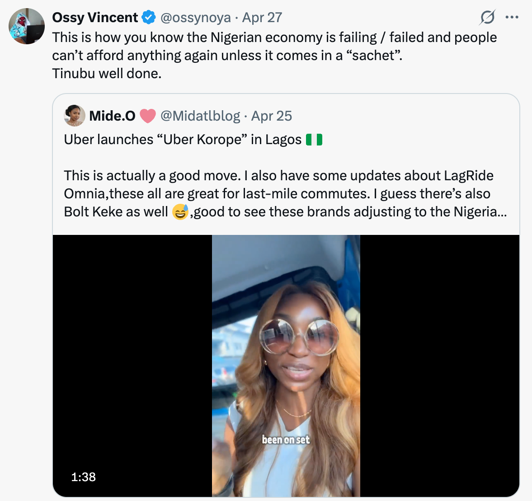This screenshot has height=501, width=532.
Task: Open the "Uber launches Uber Korope" quoted text
Action: 183,140
